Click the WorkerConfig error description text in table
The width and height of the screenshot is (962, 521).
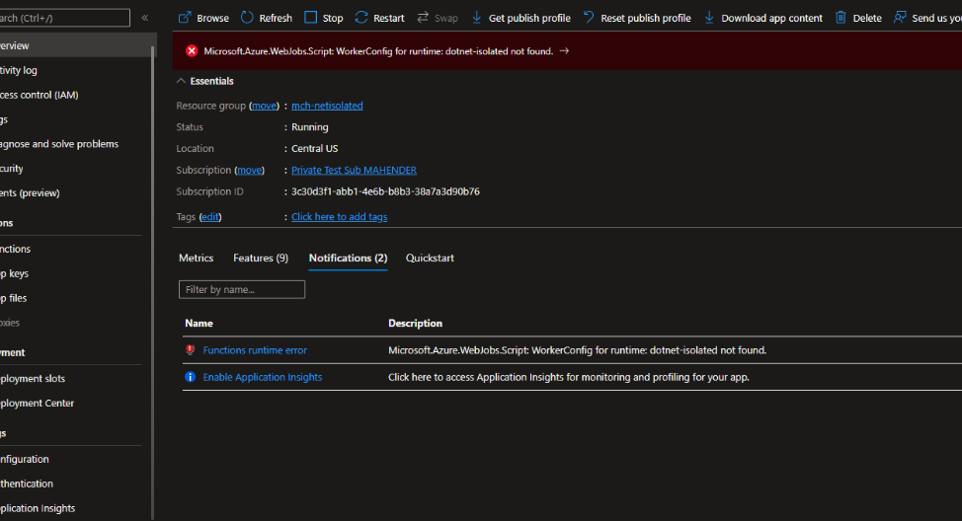pyautogui.click(x=578, y=350)
